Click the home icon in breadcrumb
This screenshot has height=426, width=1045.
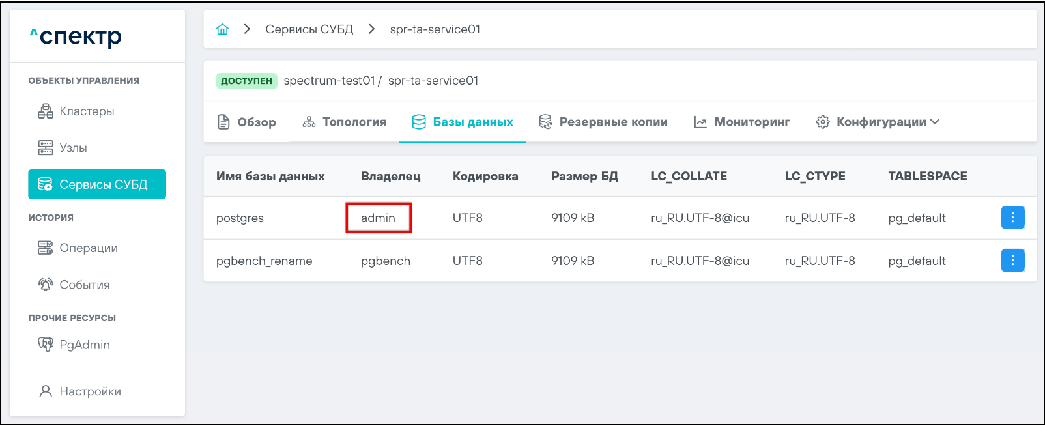(x=222, y=29)
